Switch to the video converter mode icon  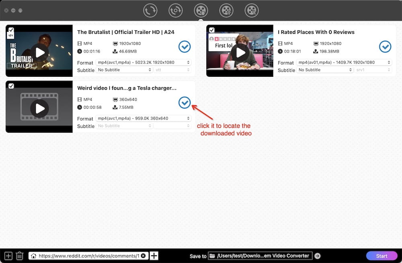point(150,10)
